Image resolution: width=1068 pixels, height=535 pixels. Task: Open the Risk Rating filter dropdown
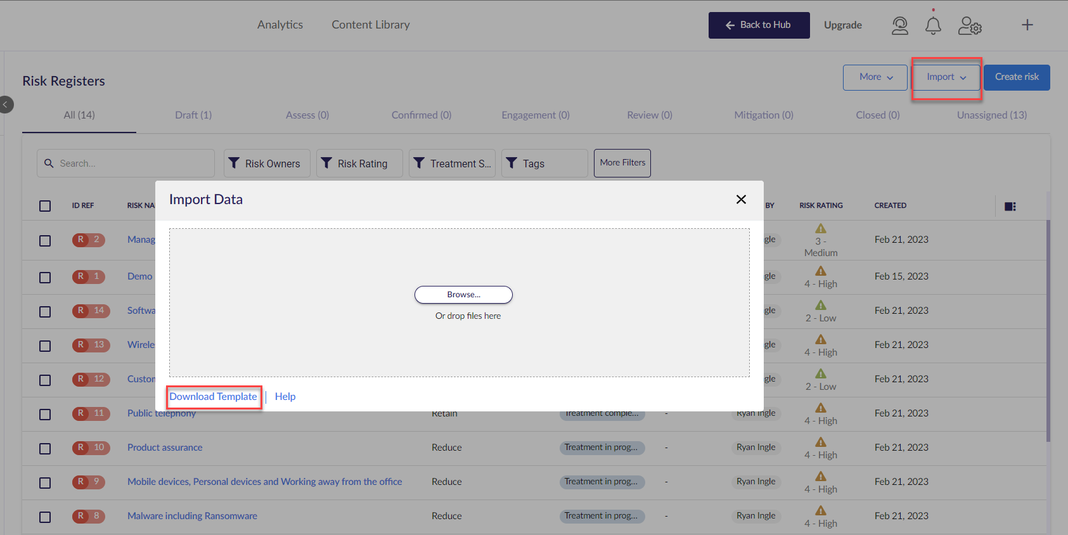click(359, 164)
